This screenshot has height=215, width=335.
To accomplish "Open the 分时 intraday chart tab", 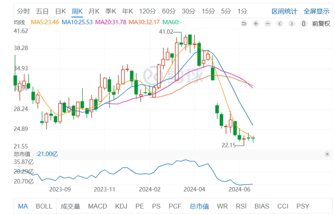I will point(24,11).
